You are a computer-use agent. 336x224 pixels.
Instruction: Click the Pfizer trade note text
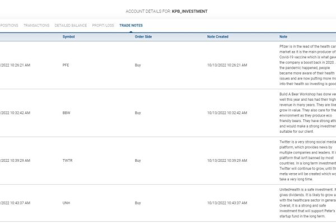point(307,65)
